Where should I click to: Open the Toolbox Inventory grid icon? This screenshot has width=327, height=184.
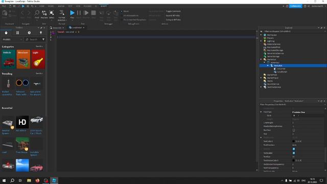(x=18, y=33)
